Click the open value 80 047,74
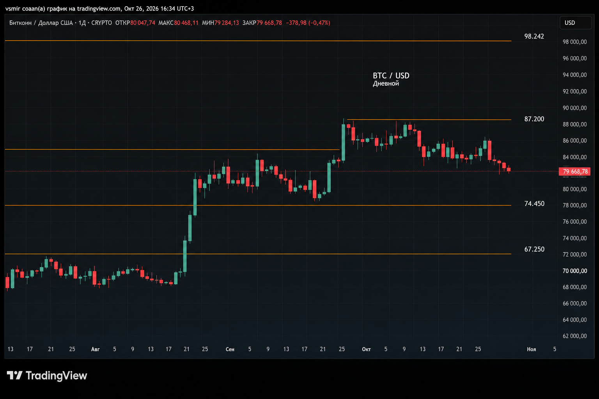 coord(143,23)
